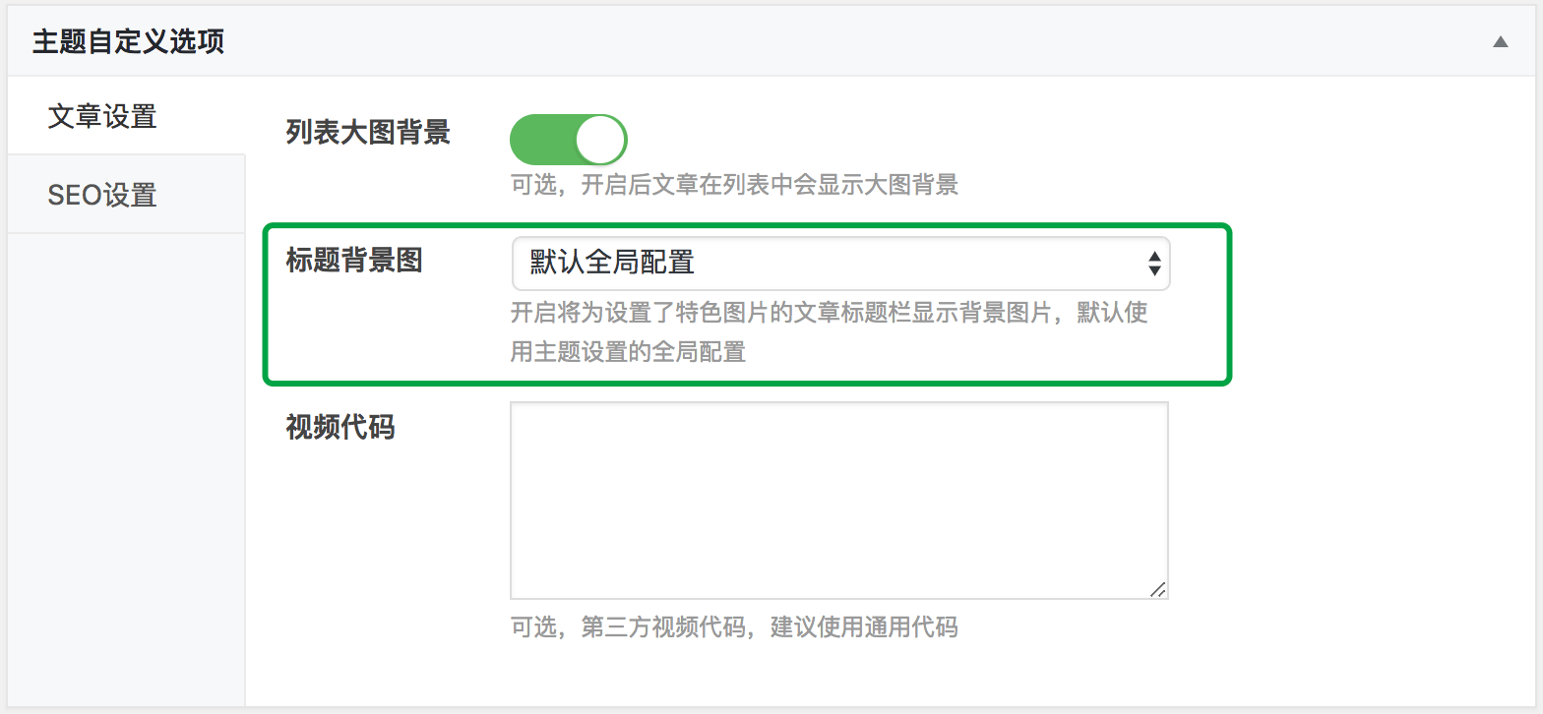
Task: Click the 主题自定义选项 panel header title
Action: (x=128, y=42)
